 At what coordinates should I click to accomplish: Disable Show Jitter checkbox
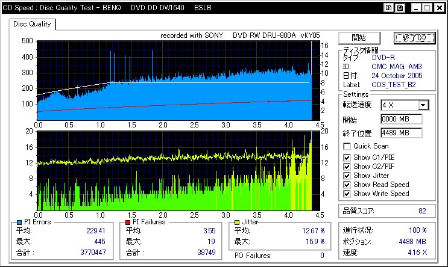coord(347,176)
